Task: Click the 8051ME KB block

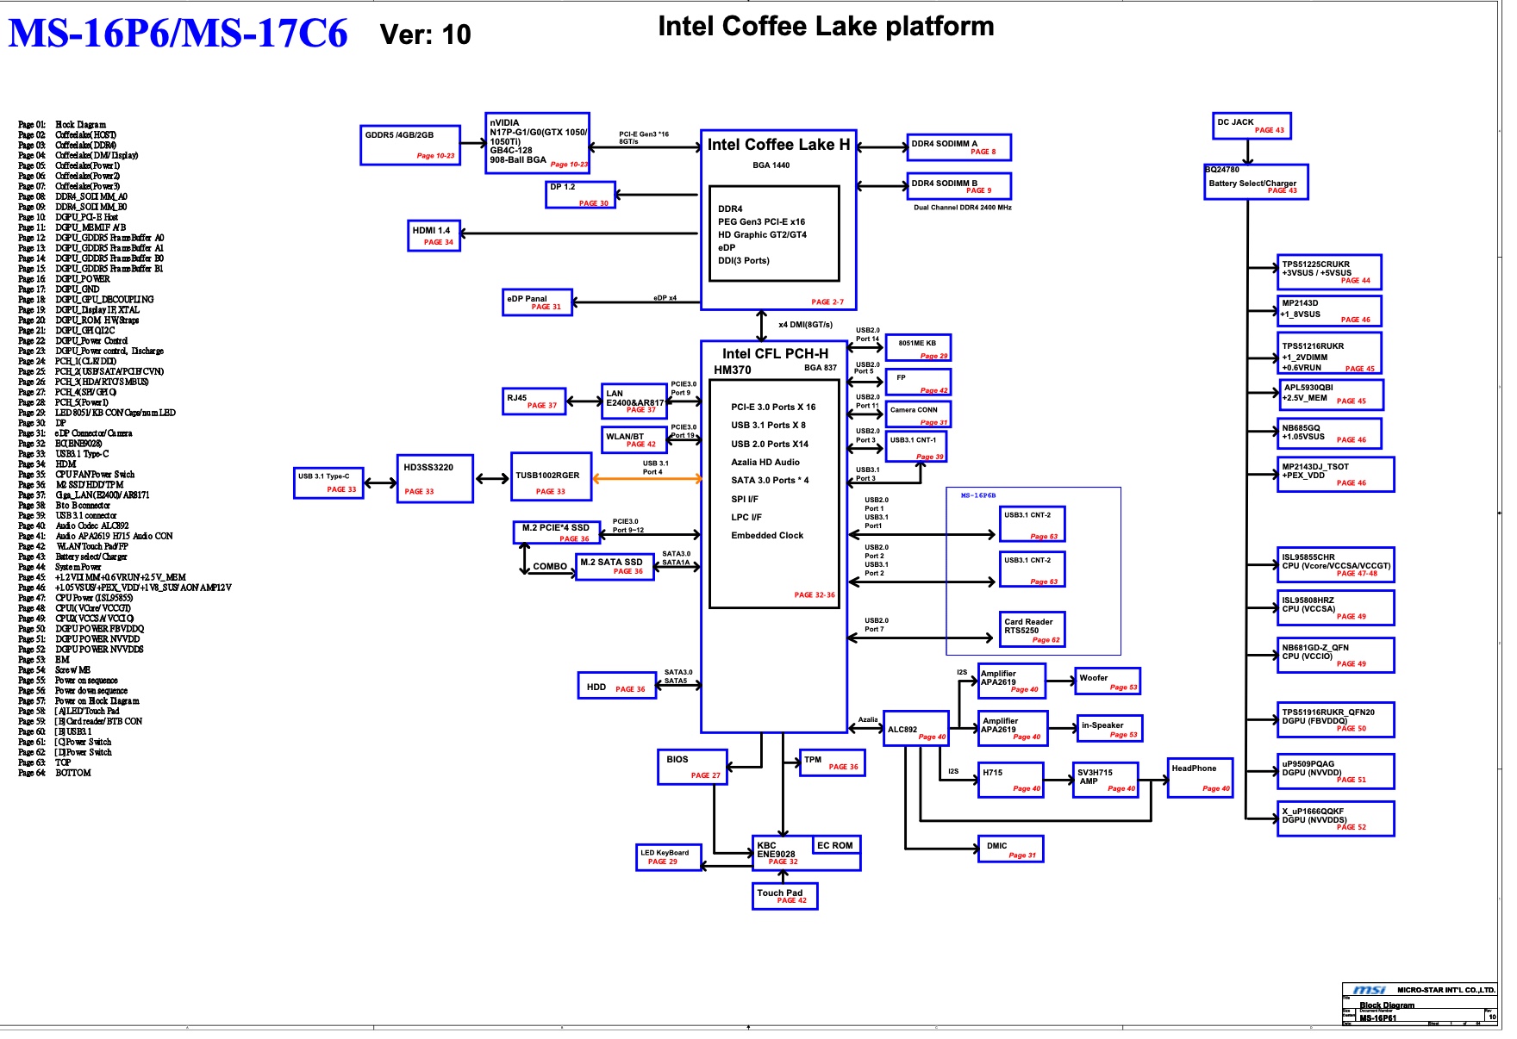Action: tap(918, 347)
